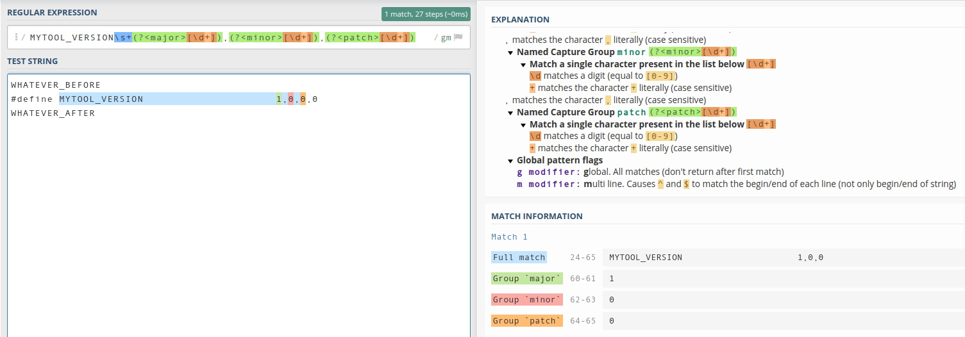Click the value '0' in Group minor row
The height and width of the screenshot is (337, 965).
612,299
